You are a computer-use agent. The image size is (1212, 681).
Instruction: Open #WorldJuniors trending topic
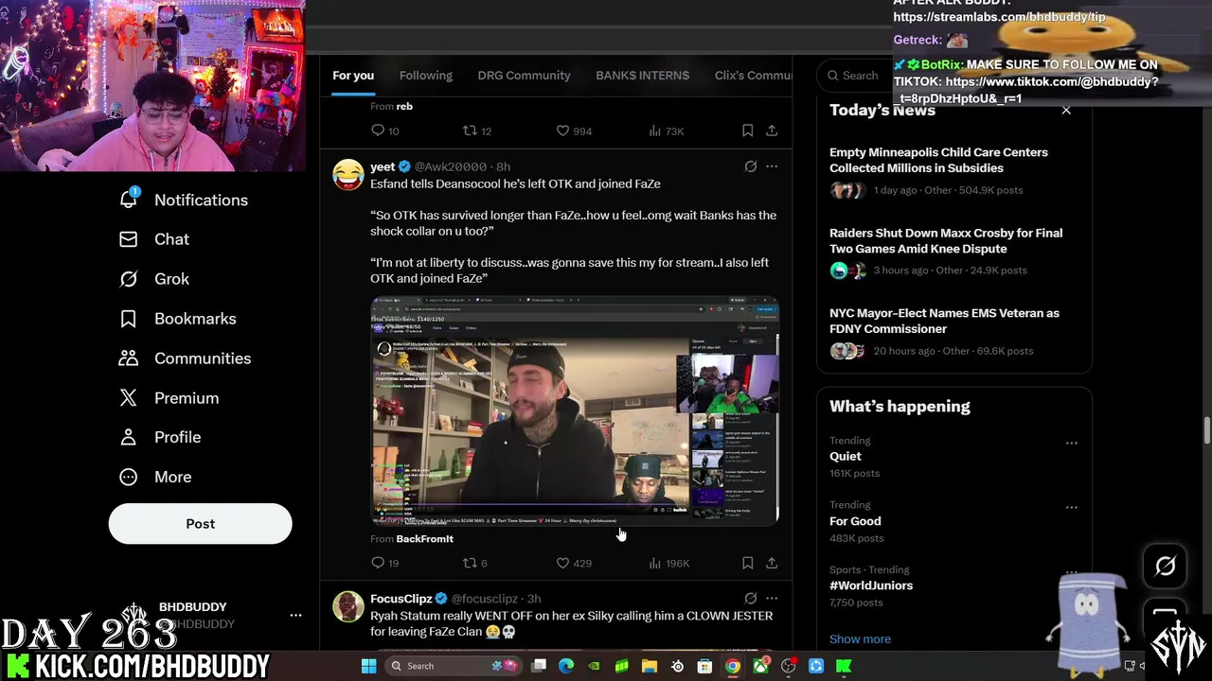[871, 585]
